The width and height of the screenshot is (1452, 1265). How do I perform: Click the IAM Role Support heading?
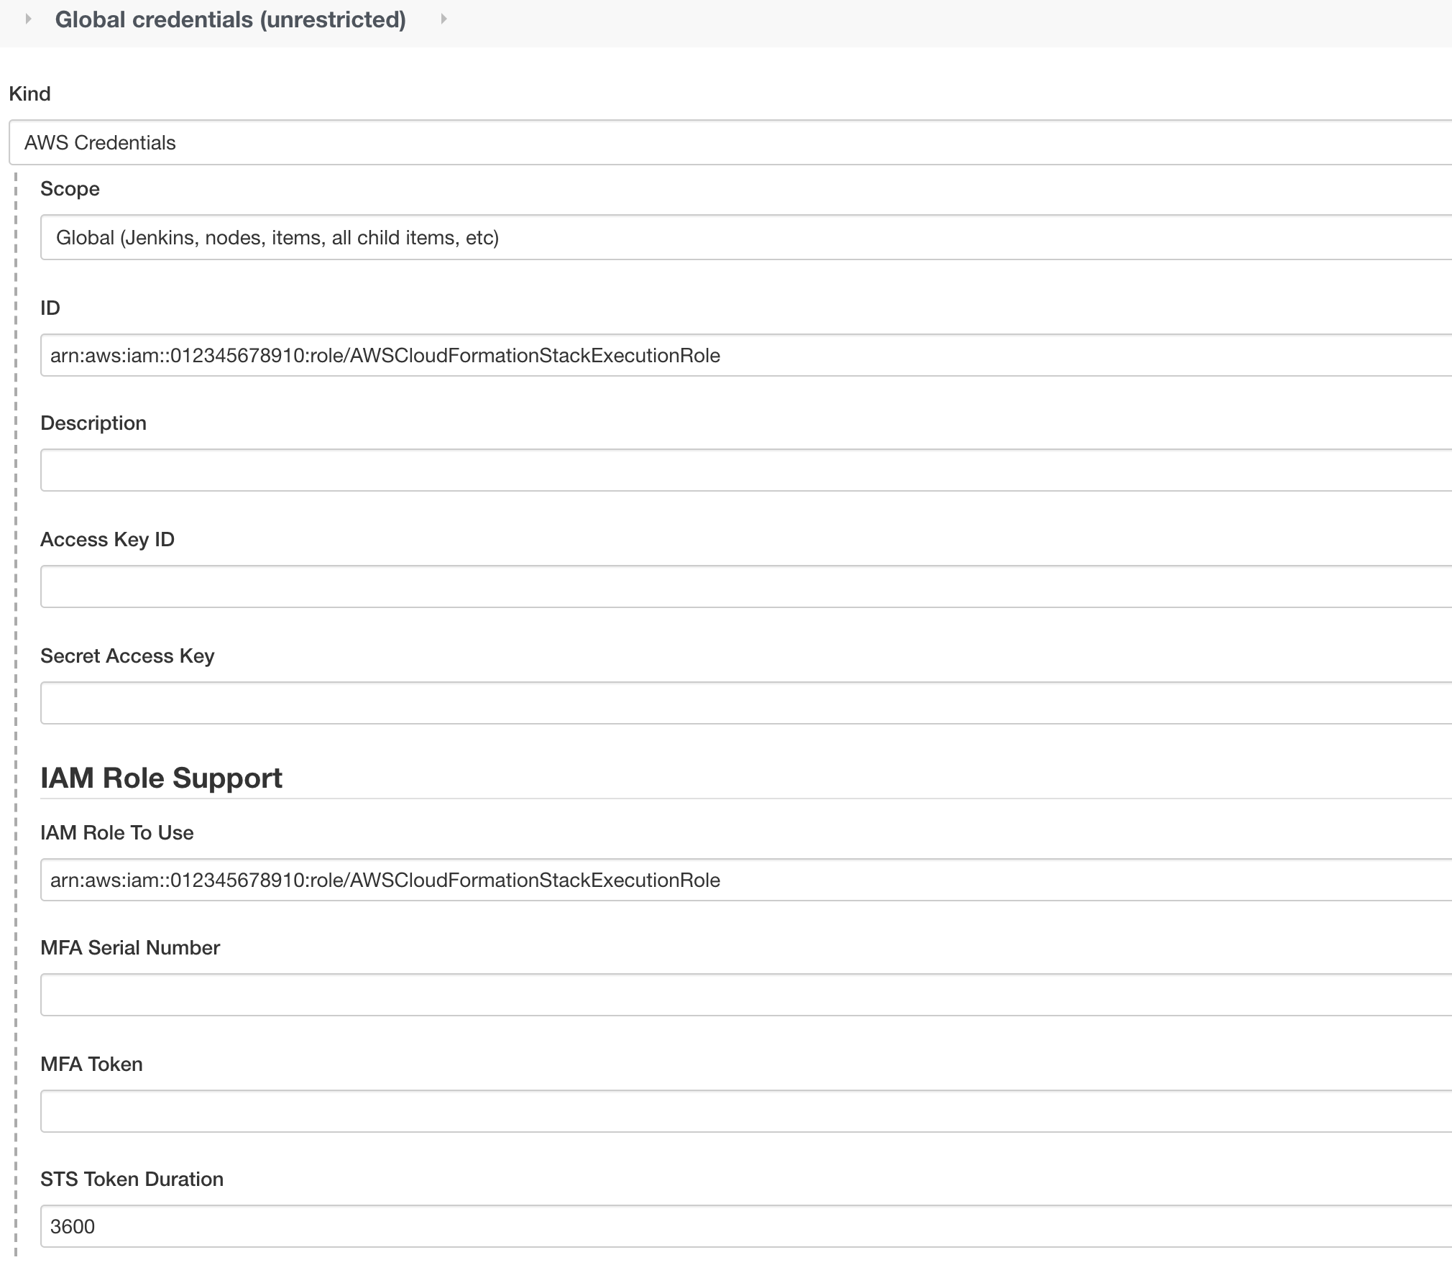pos(162,777)
